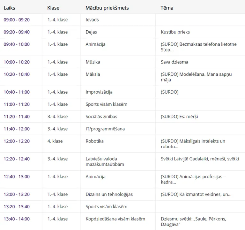Select Latviešu valoda mazākumtautībām cell
This screenshot has height=230, width=245.
coord(105,161)
